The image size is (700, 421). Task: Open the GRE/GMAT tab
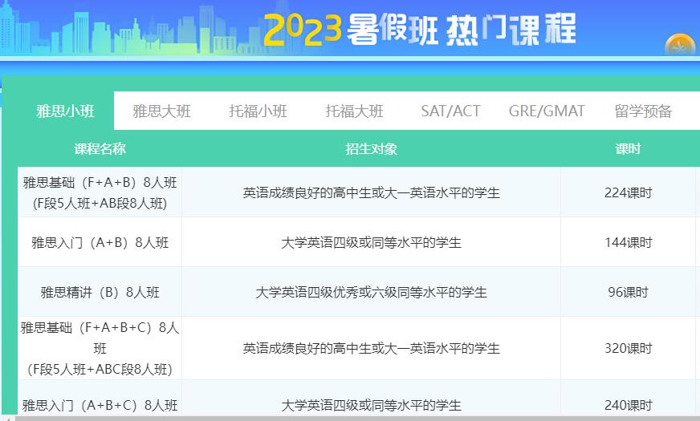547,111
